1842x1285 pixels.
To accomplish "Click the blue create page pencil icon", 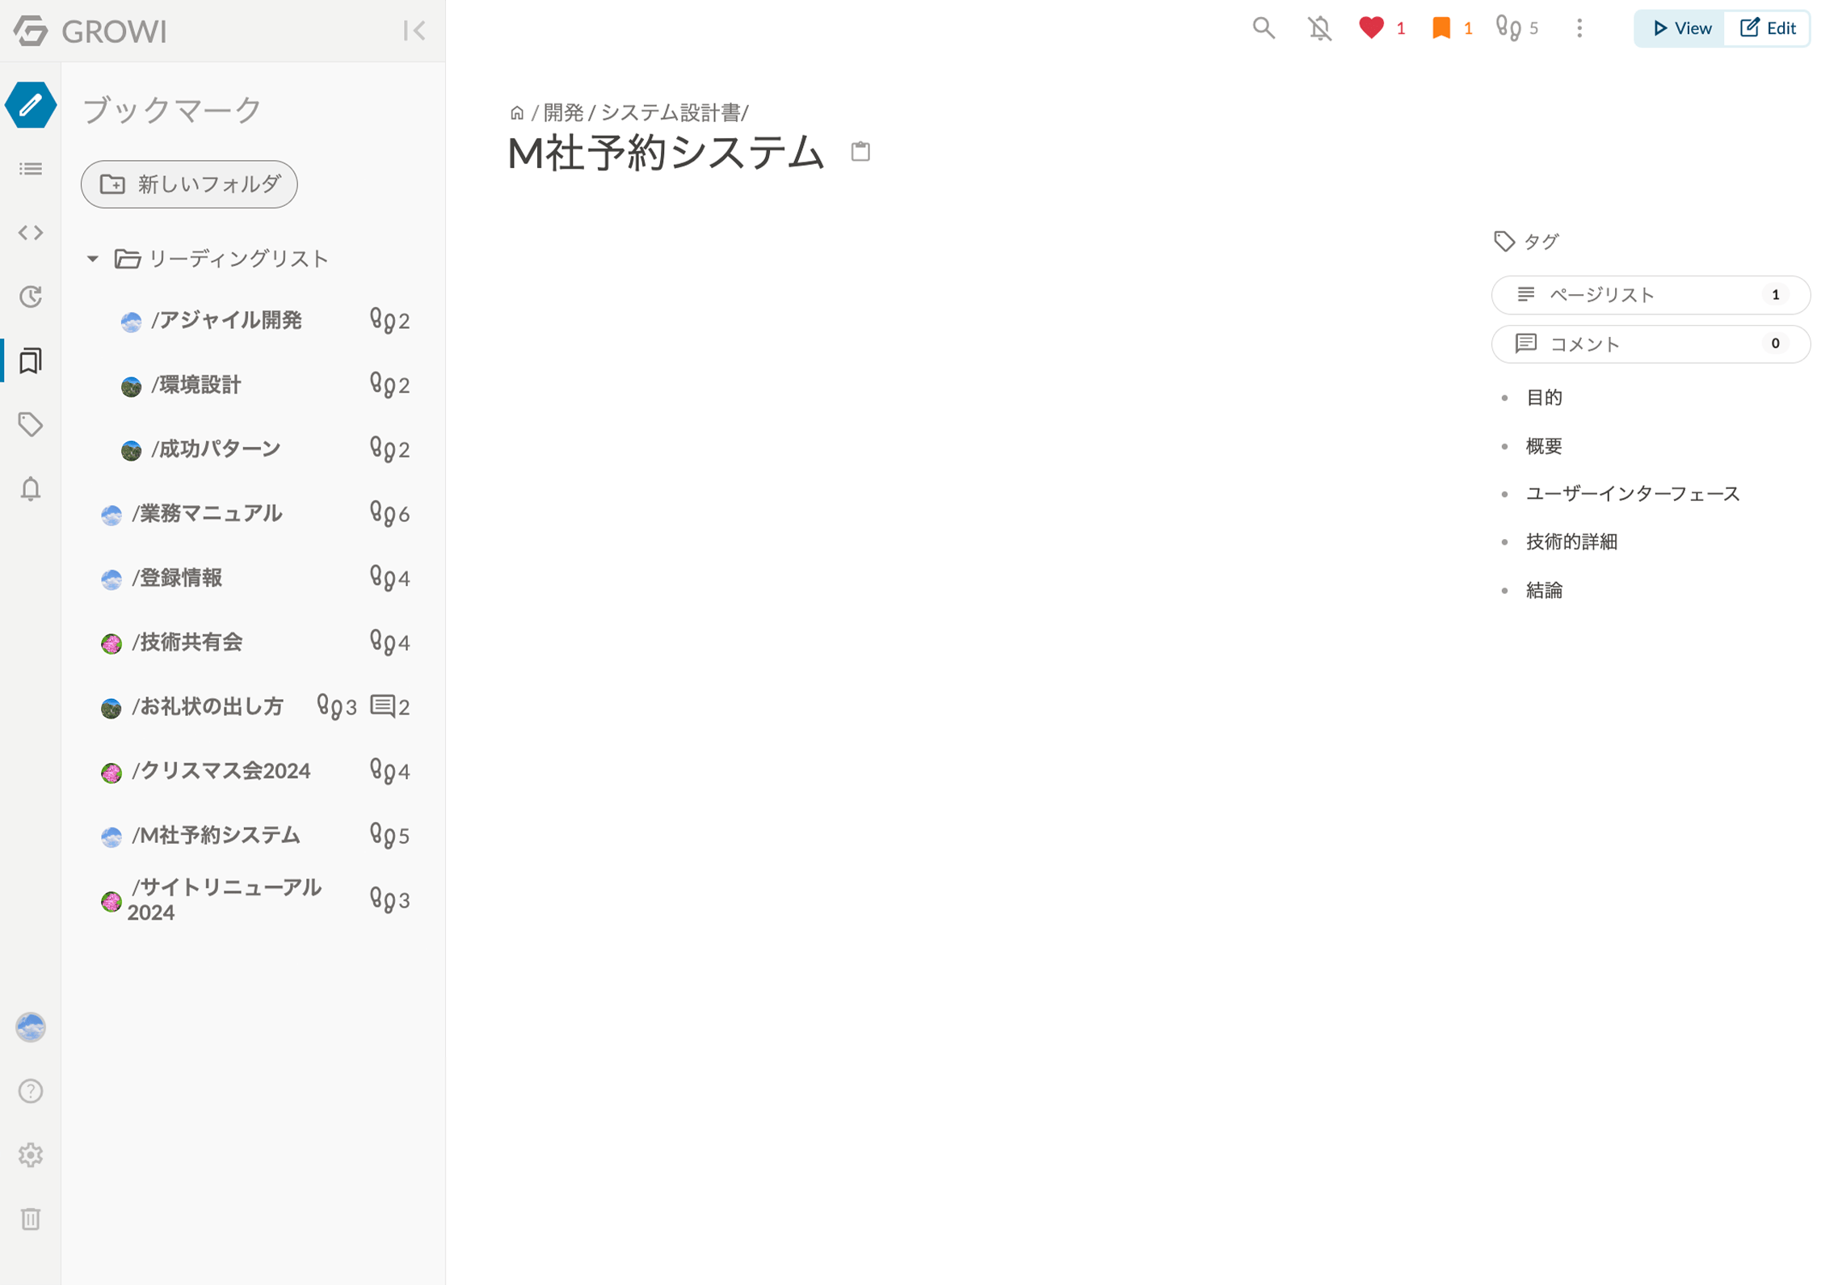I will click(x=31, y=105).
